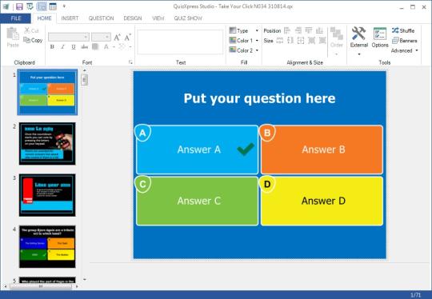The width and height of the screenshot is (432, 299).
Task: Open the QUIZ SHOW ribbon tab
Action: pos(188,18)
